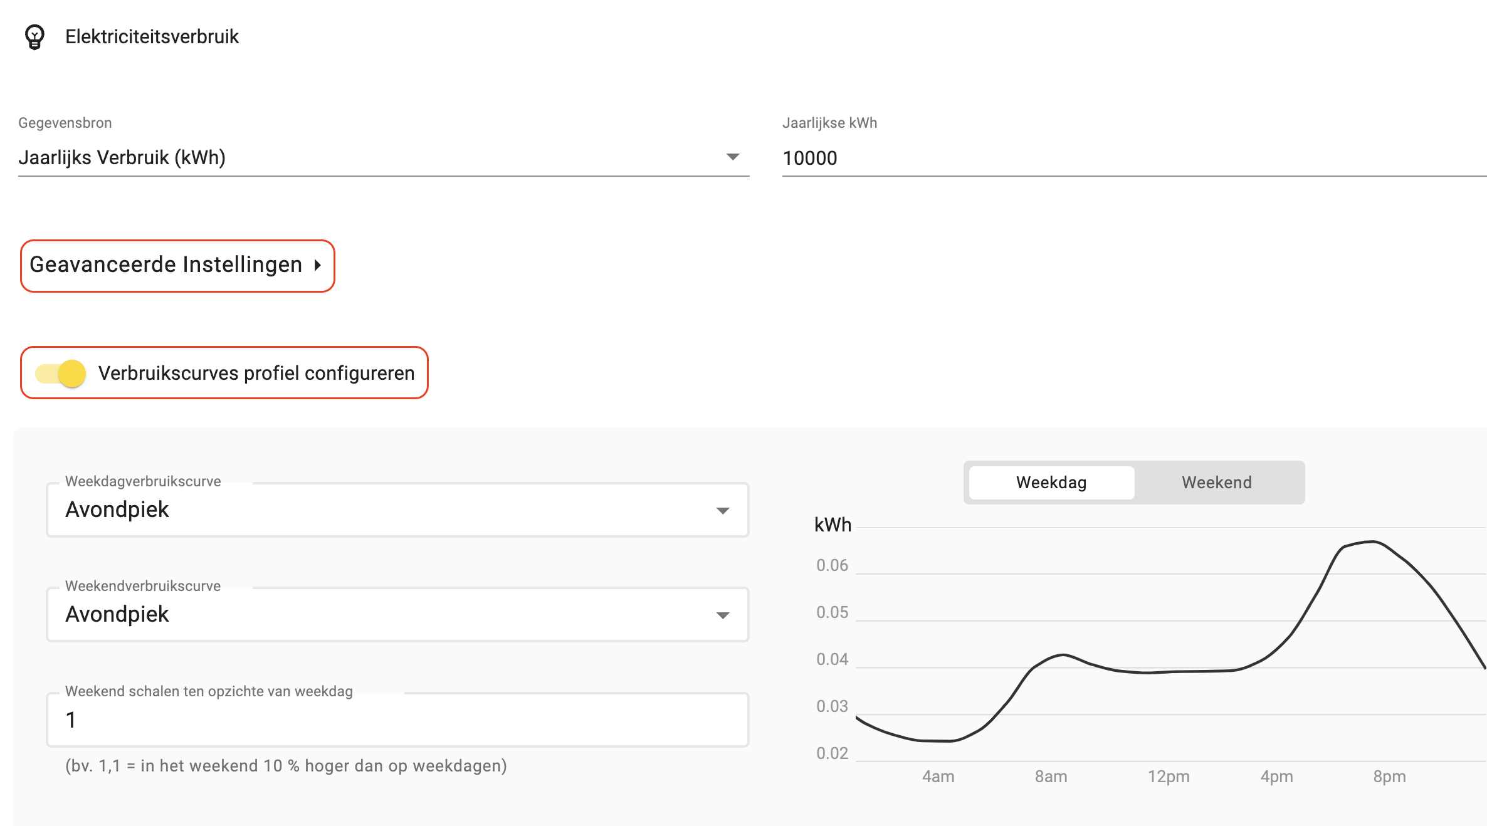Click the 0.06 y-axis value
The height and width of the screenshot is (826, 1487).
[832, 565]
